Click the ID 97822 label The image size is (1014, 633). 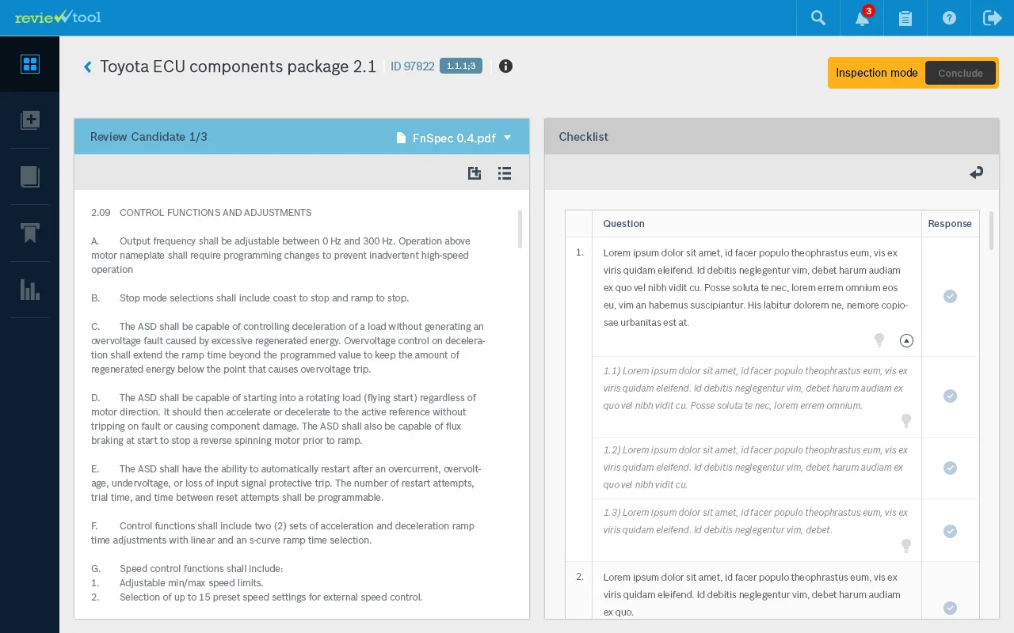click(412, 66)
